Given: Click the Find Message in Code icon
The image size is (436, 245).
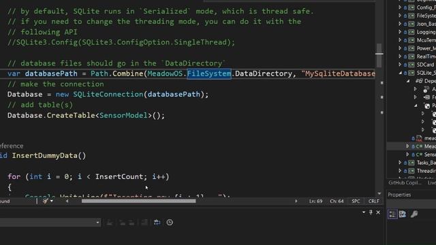Looking at the screenshot, I should (110, 223).
